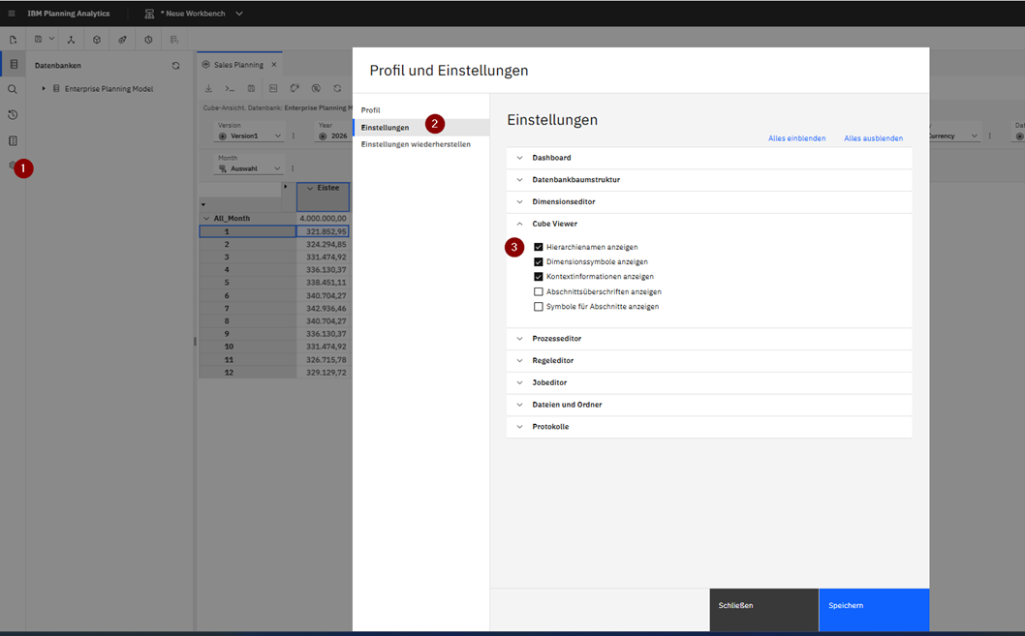Click the Databases icon in left sidebar
This screenshot has height=636, width=1025.
click(14, 65)
